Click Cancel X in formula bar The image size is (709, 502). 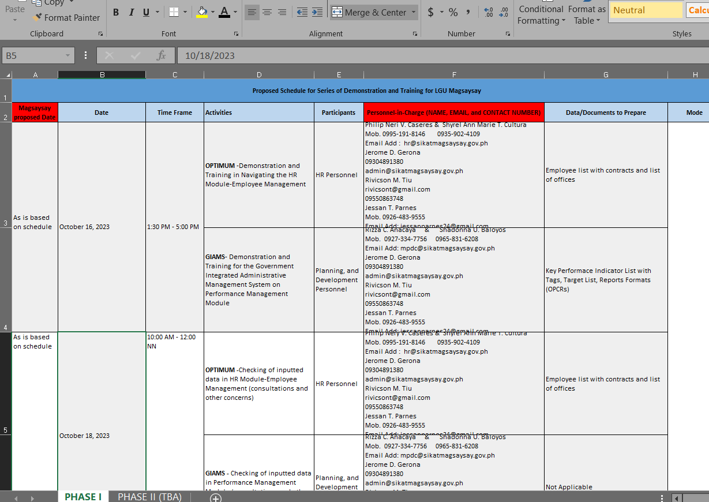click(x=109, y=55)
